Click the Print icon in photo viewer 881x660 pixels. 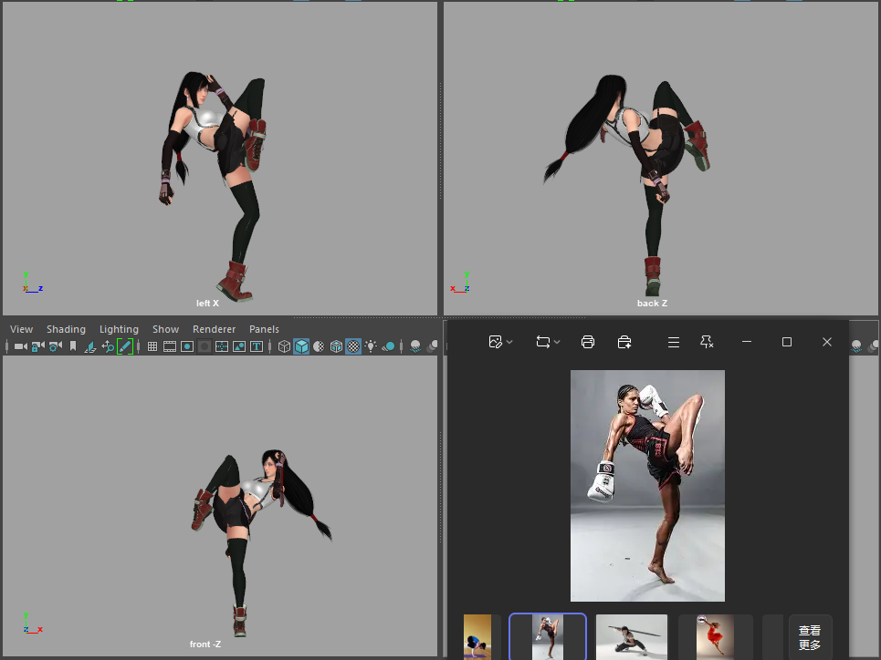tap(588, 342)
